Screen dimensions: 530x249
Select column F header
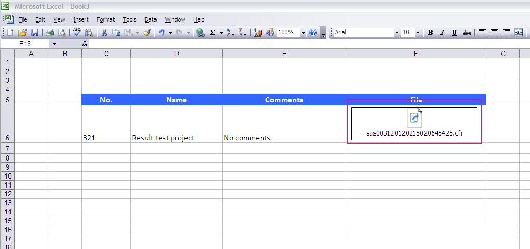tap(416, 54)
